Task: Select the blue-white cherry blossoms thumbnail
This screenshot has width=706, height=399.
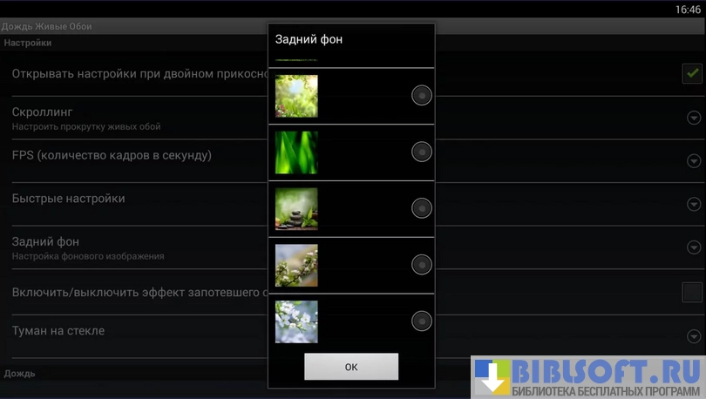Action: coord(296,321)
